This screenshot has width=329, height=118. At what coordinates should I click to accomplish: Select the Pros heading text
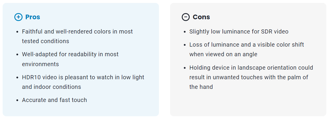click(32, 17)
